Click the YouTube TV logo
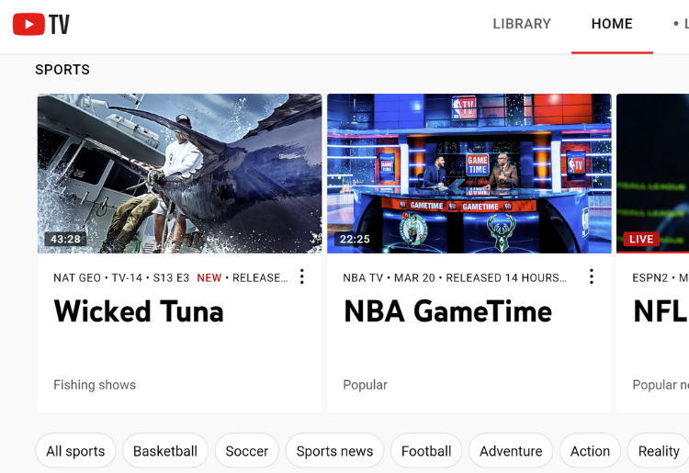689x473 pixels. click(40, 24)
